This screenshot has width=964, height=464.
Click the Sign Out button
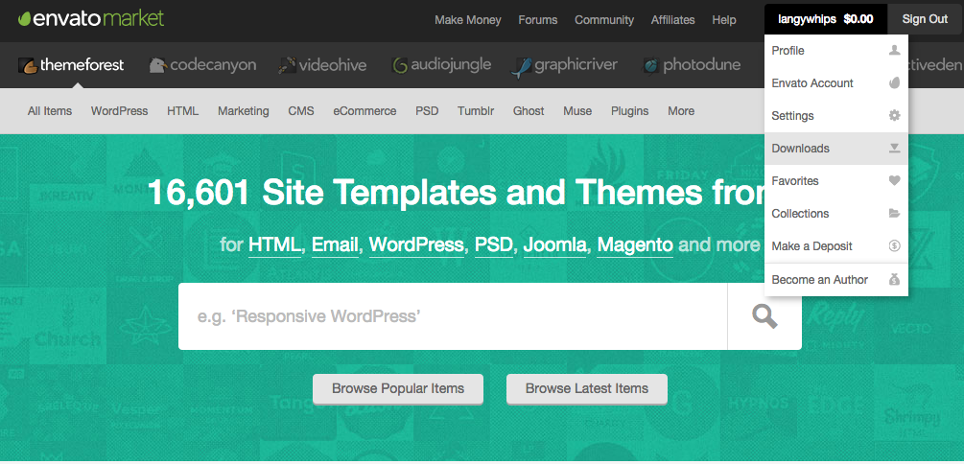[926, 19]
